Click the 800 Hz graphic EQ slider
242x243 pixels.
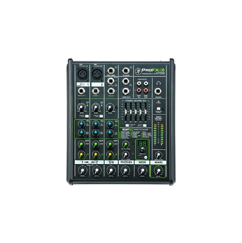[x=136, y=112]
